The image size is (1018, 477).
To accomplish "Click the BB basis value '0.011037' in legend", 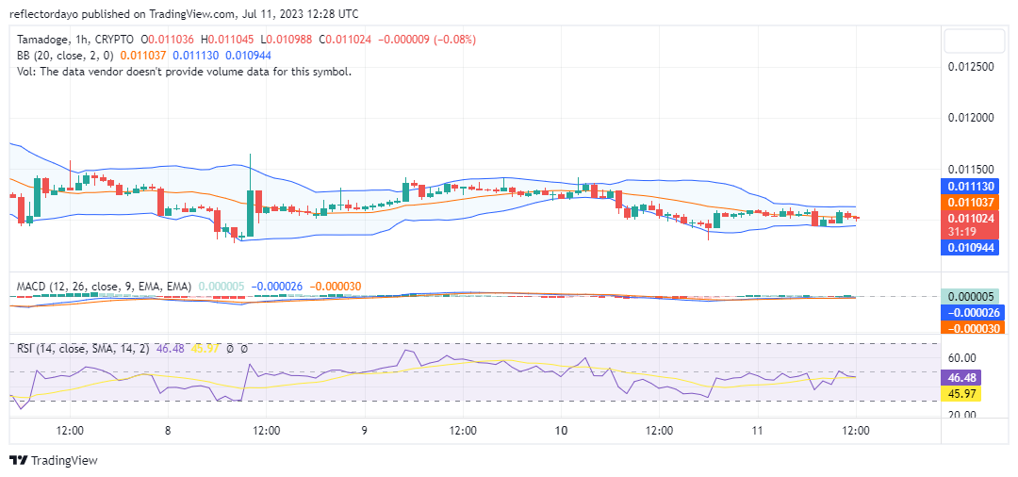I will 144,56.
